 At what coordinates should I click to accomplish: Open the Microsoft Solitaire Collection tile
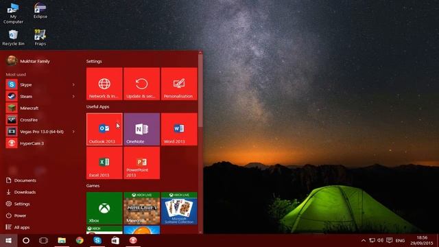179,209
